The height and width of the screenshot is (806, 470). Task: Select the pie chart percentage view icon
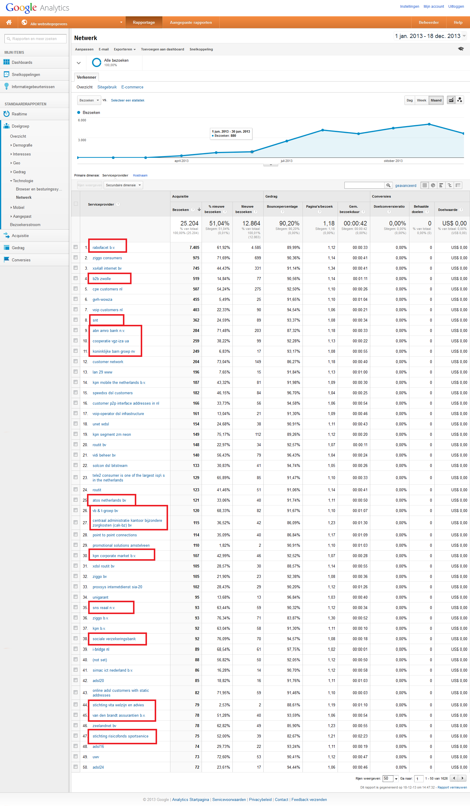pos(433,185)
